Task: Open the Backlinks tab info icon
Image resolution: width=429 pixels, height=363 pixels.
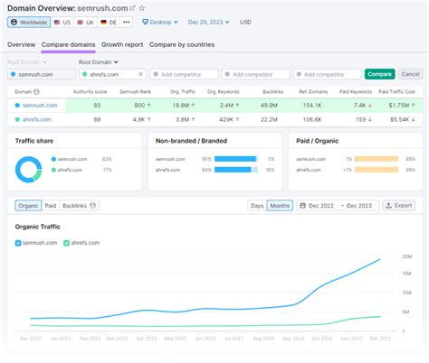Action: (x=92, y=206)
